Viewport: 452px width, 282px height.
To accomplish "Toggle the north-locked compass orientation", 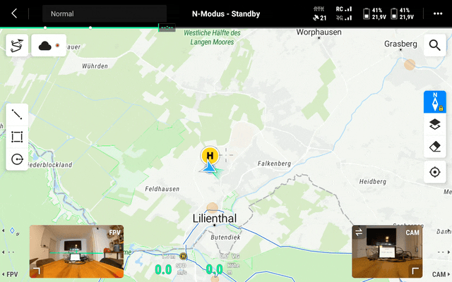I will coord(435,102).
